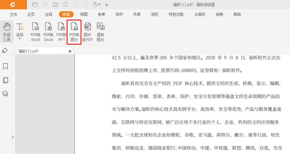Switch to the 浏览 tab
The width and height of the screenshot is (290, 154).
(x=154, y=15)
